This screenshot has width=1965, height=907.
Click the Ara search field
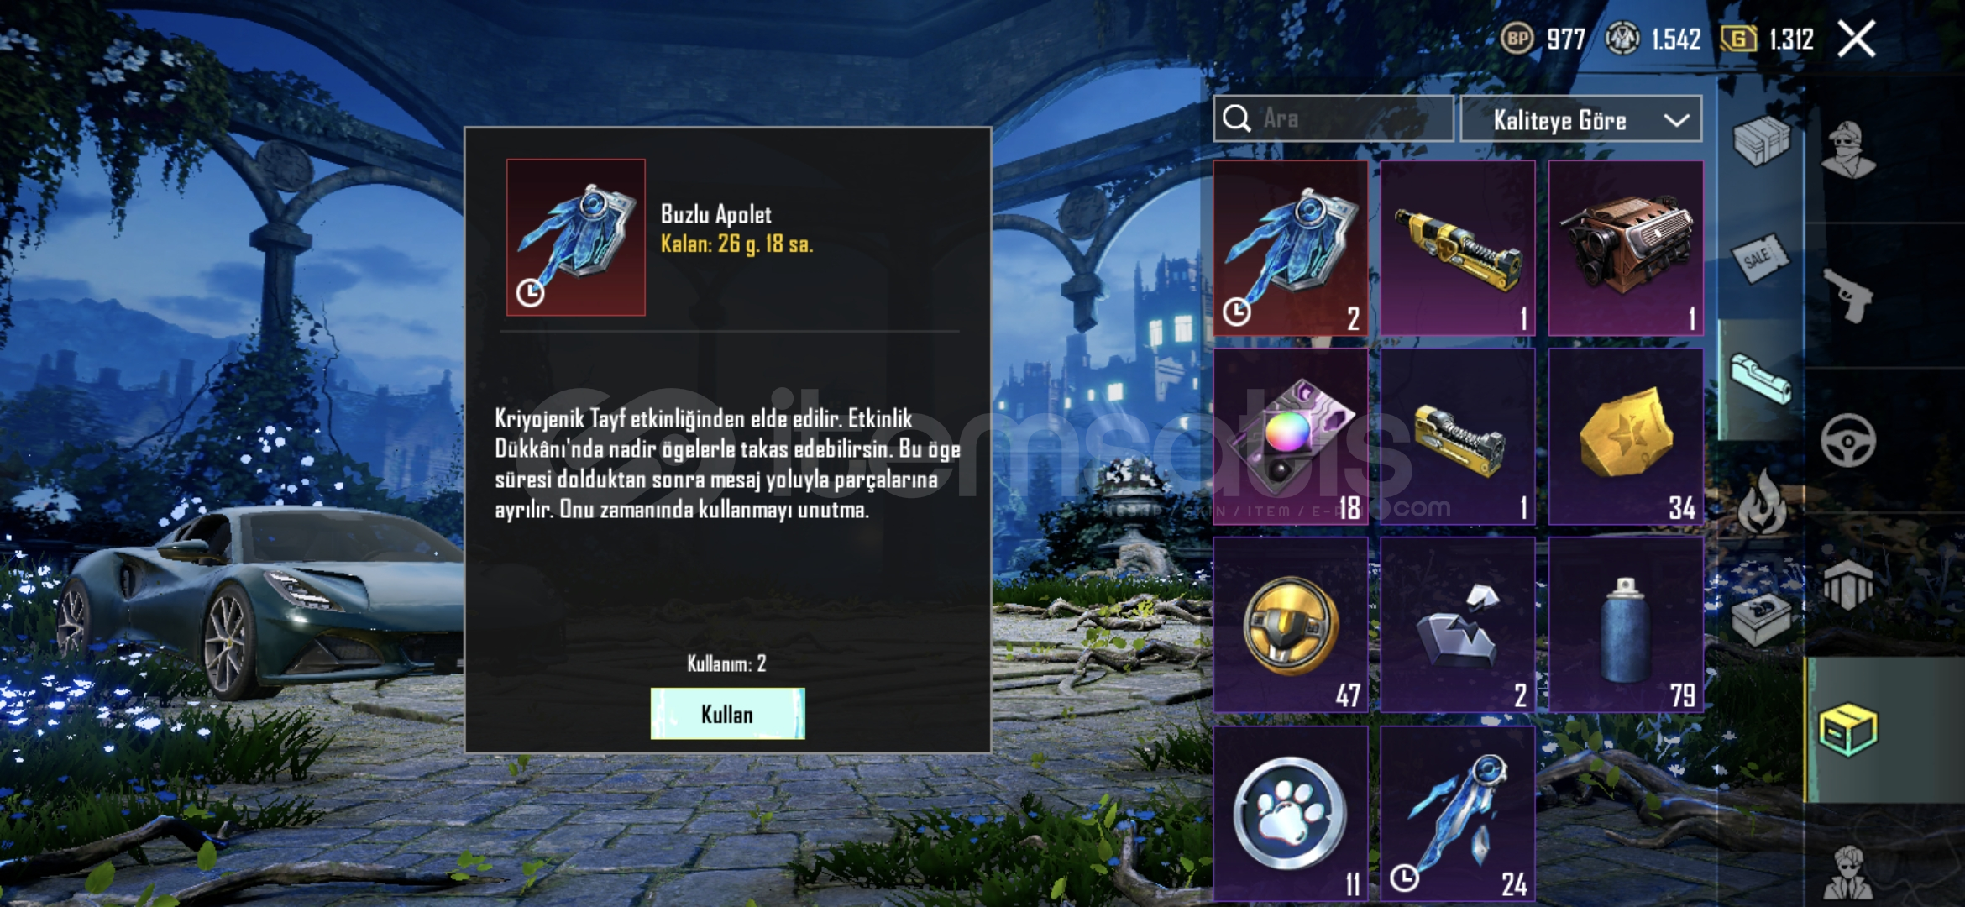(1334, 118)
